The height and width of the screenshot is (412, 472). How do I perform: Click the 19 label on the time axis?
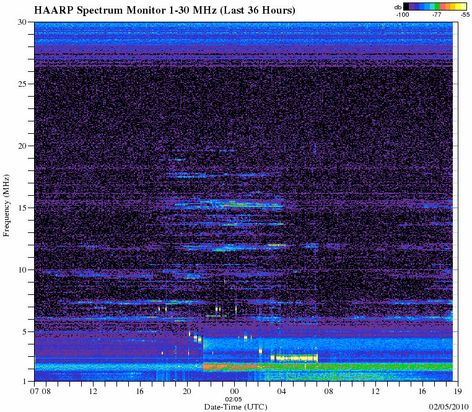tap(458, 391)
